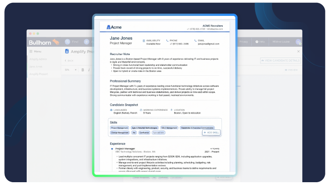
Task: Click the Bullhorn logo
Action: point(44,43)
